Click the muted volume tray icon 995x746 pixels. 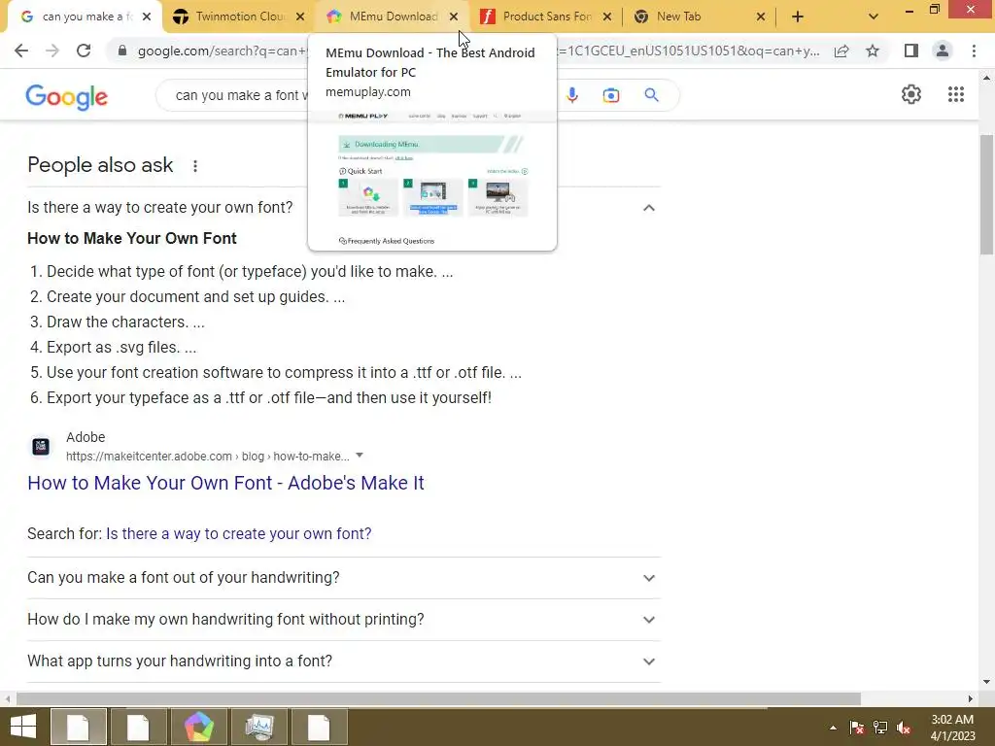click(x=904, y=728)
